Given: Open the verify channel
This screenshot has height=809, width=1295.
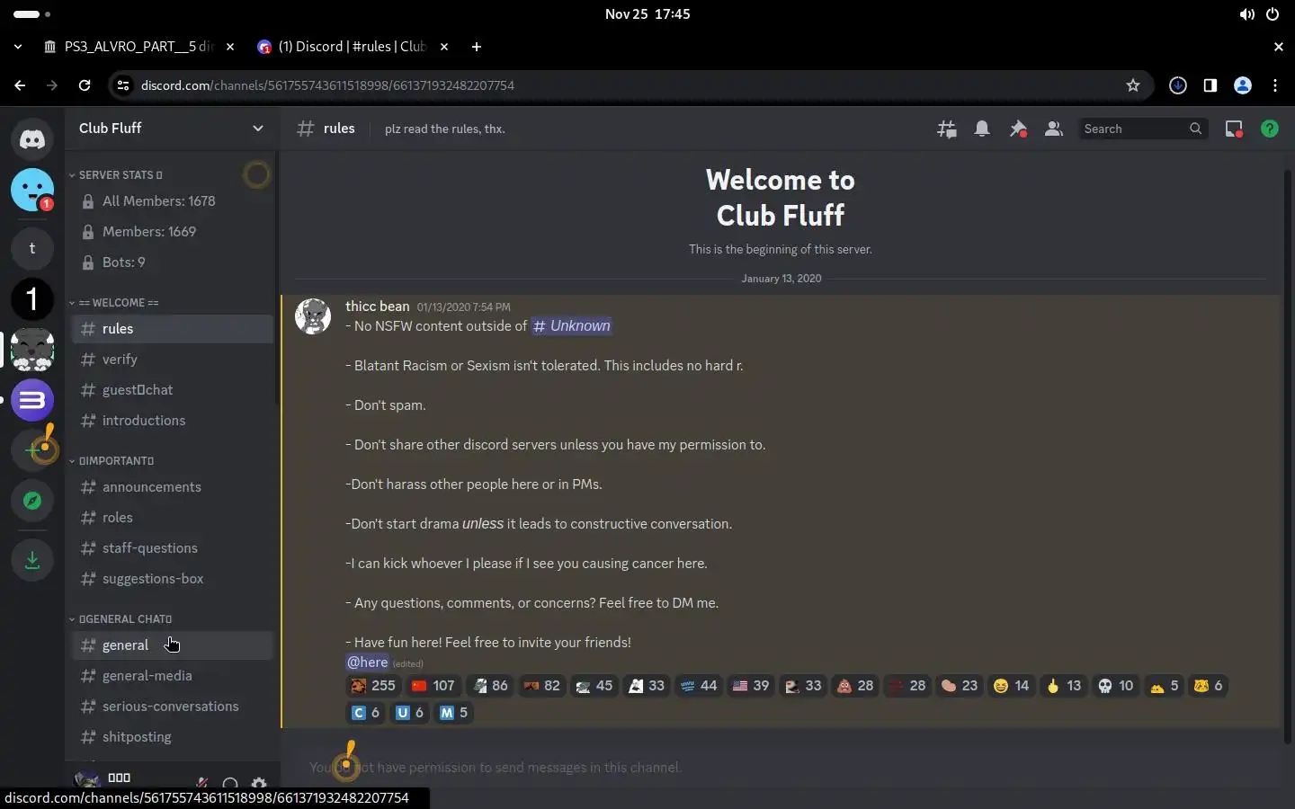Looking at the screenshot, I should [172, 360].
